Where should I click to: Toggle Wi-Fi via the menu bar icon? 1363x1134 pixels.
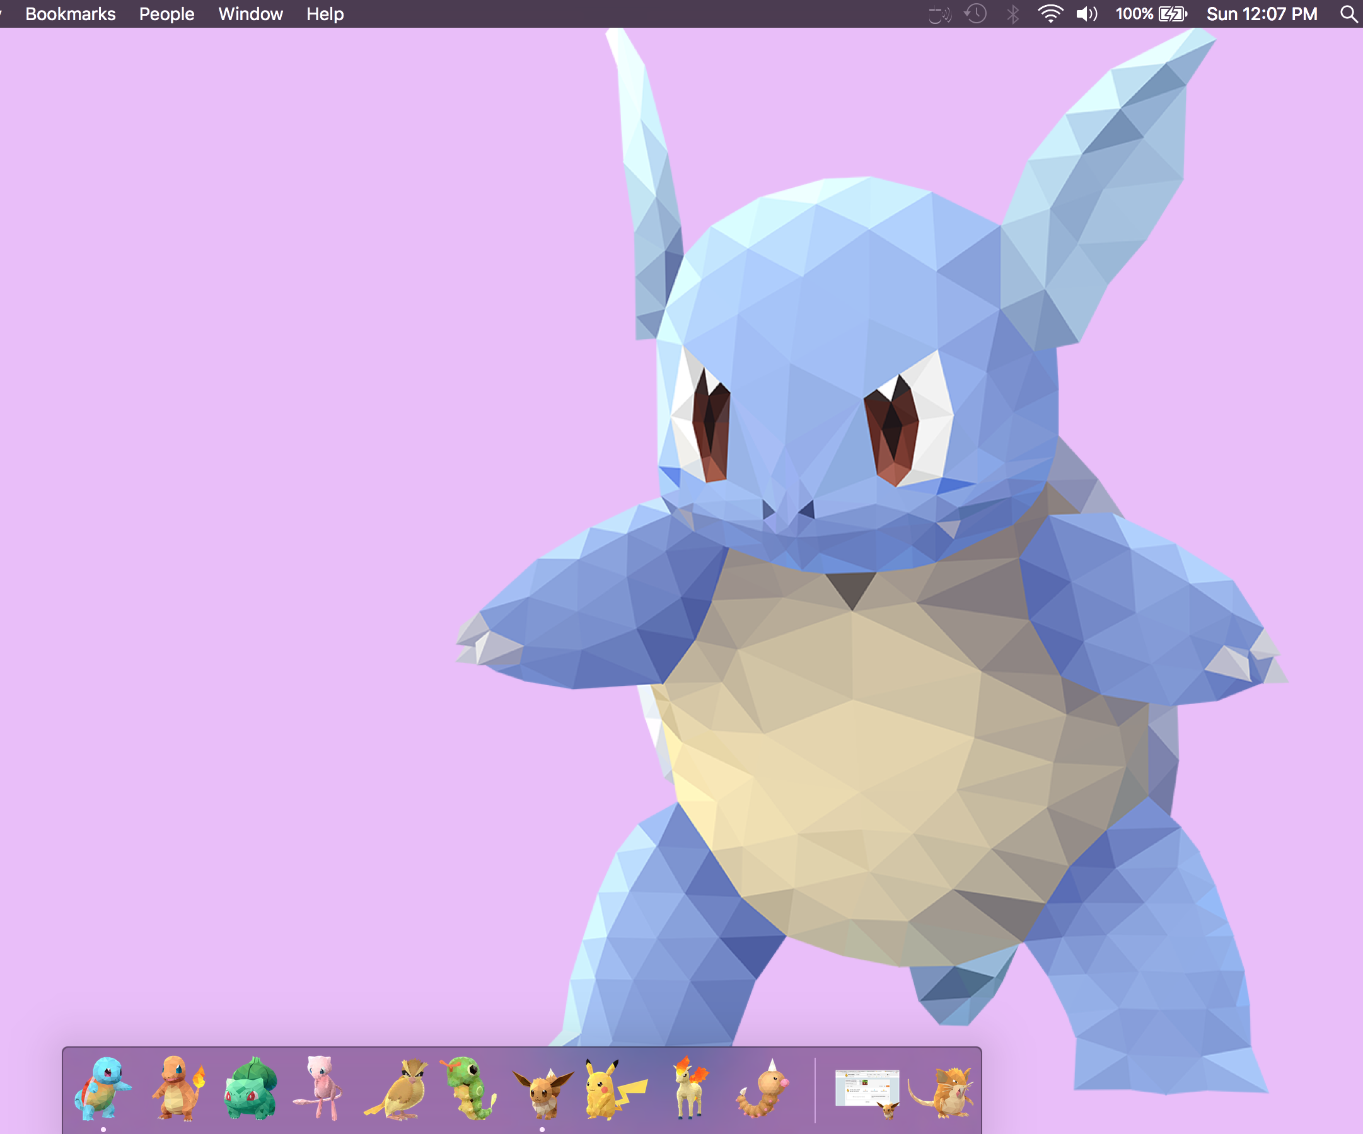pos(1050,14)
